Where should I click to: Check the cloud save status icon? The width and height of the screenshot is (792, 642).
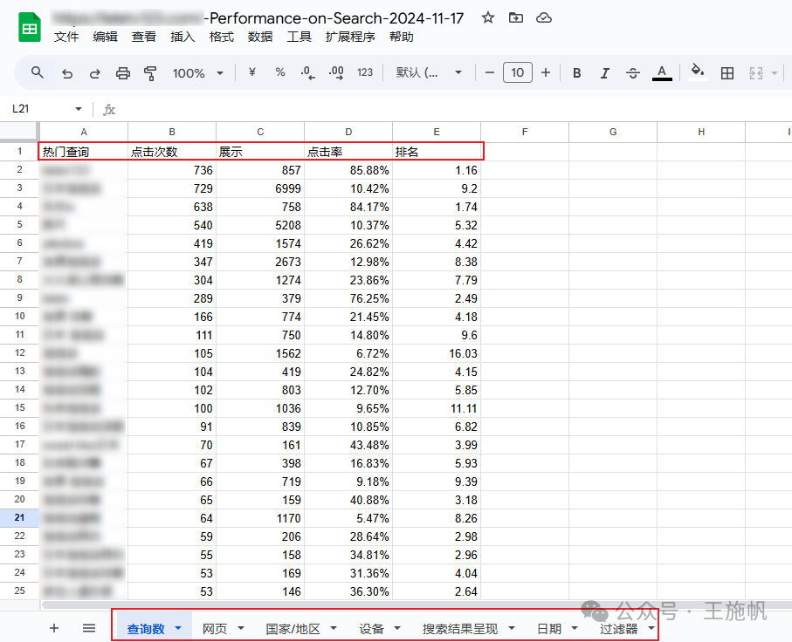(x=544, y=17)
